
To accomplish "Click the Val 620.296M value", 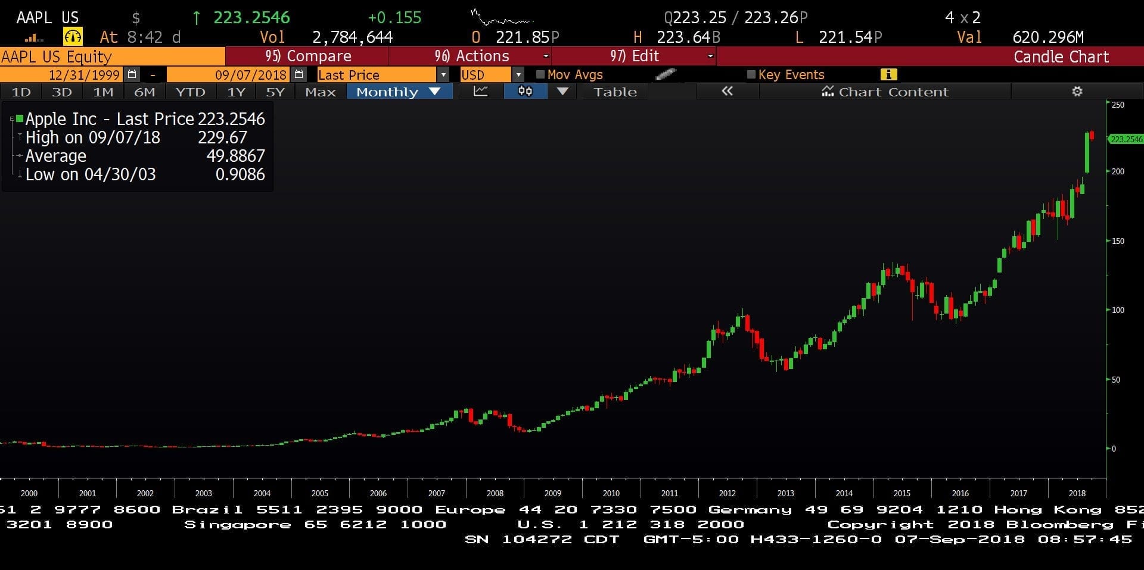I will coord(1048,37).
